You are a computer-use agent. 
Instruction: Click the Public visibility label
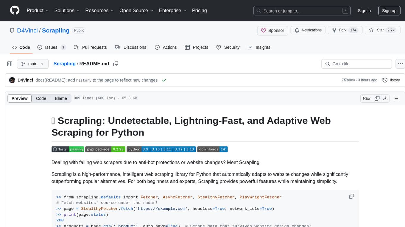[79, 30]
